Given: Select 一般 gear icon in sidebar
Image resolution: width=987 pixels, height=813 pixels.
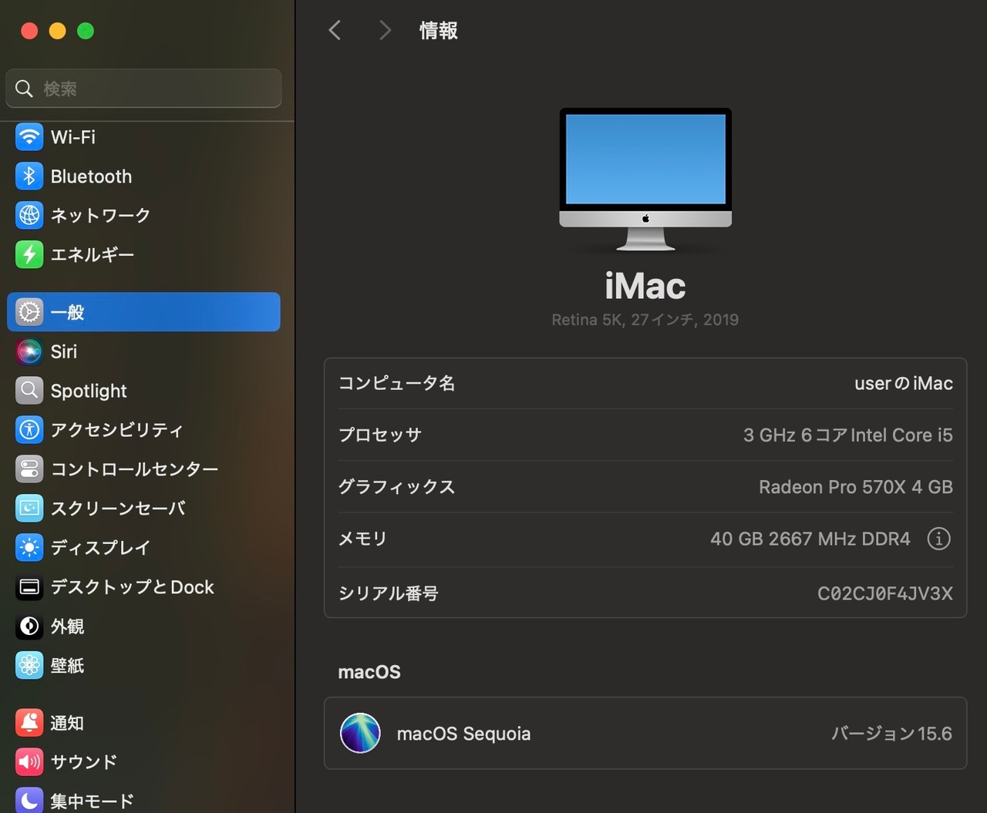Looking at the screenshot, I should 29,312.
